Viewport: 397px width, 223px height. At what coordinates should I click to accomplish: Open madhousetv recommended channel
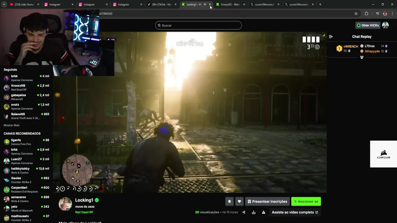tap(26, 218)
